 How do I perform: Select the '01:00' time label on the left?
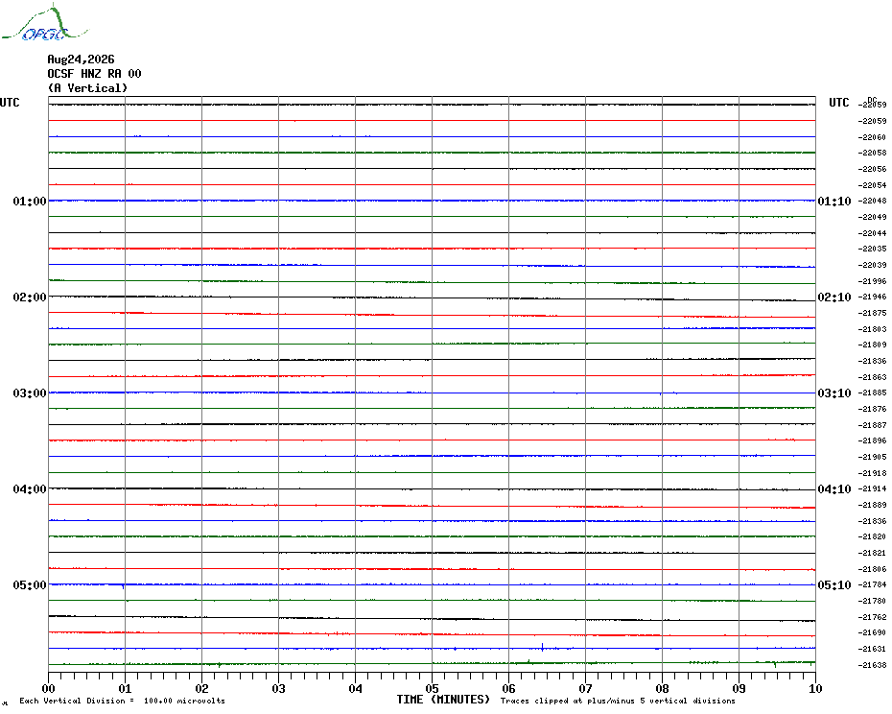coord(30,201)
